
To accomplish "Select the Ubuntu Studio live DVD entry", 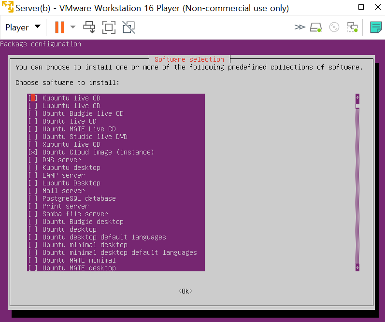I will [85, 137].
